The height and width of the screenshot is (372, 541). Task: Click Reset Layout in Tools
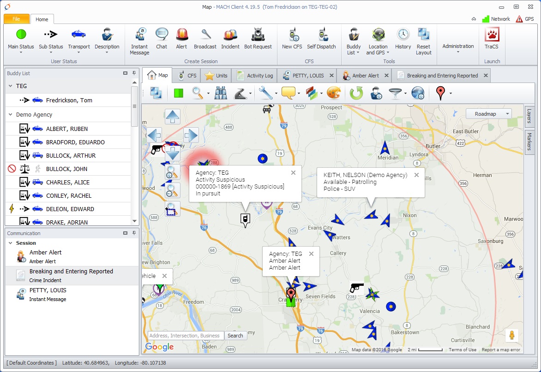point(423,41)
